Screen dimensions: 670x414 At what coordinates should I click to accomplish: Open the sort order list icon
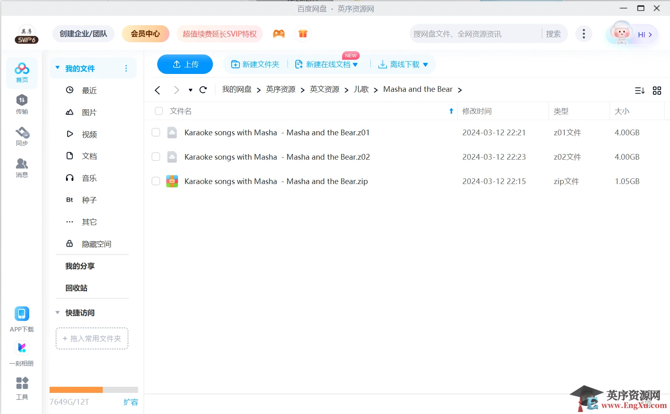click(x=640, y=91)
